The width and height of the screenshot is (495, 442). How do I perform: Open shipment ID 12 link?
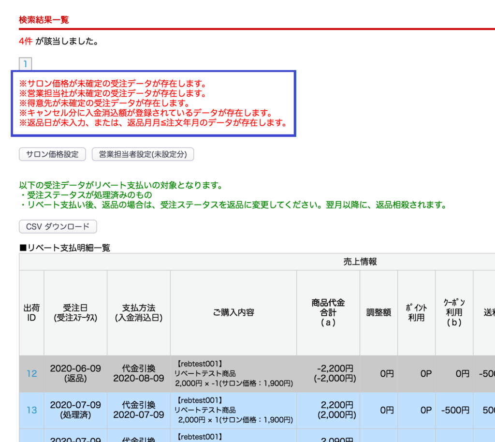point(31,373)
